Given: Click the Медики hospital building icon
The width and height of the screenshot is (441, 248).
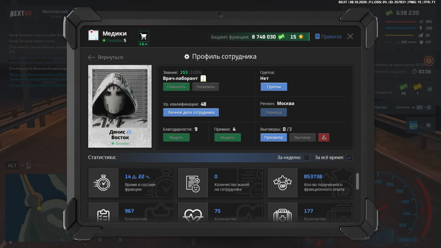Looking at the screenshot, I should tap(94, 35).
